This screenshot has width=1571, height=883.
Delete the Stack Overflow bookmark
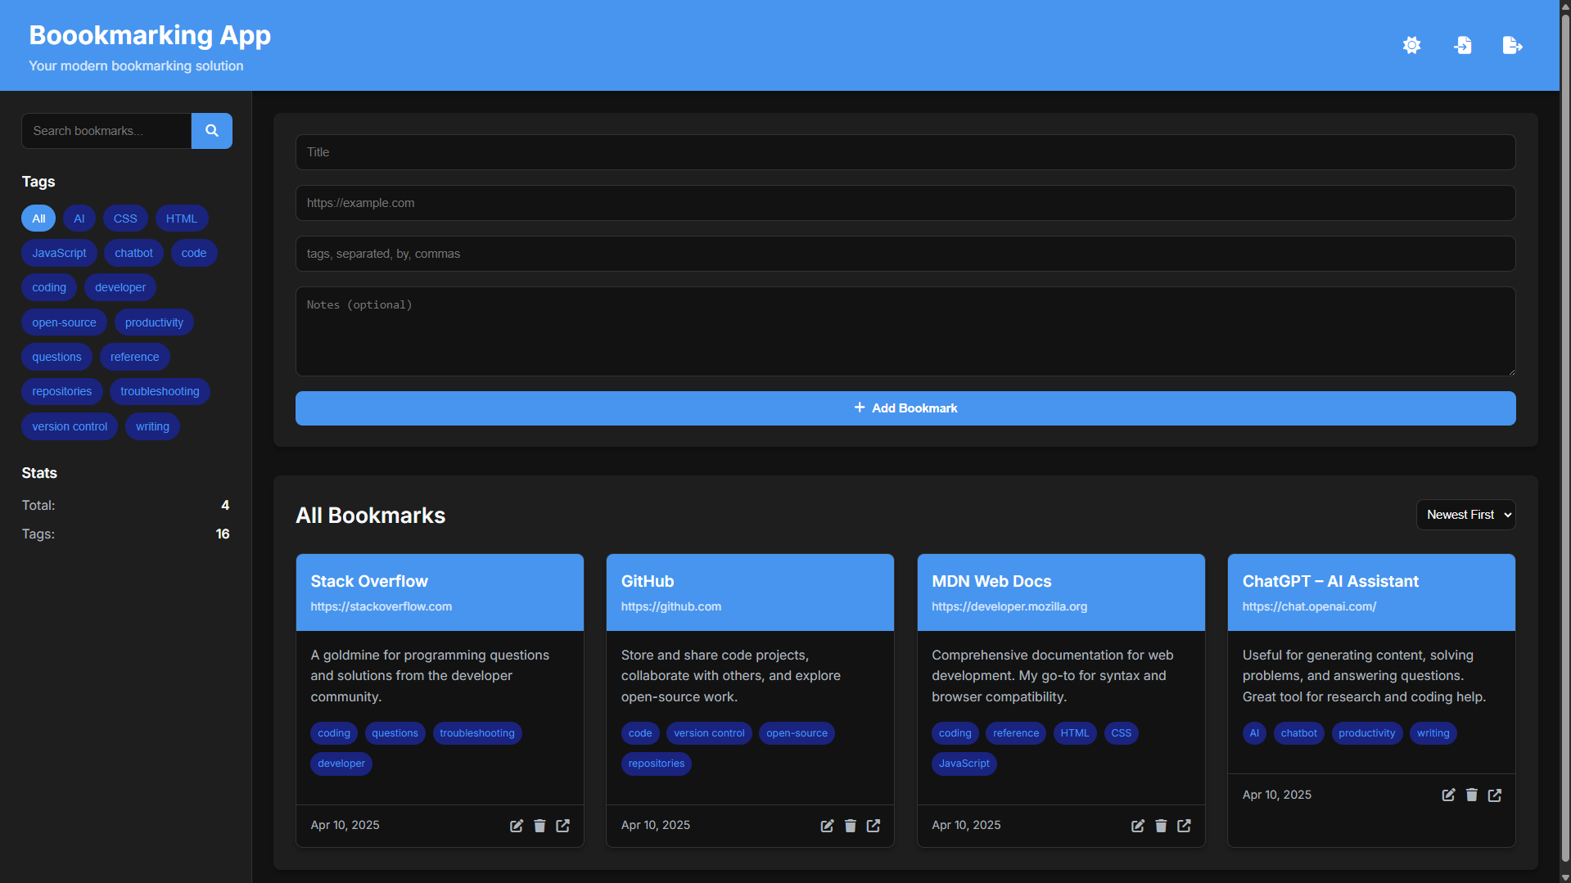tap(539, 826)
